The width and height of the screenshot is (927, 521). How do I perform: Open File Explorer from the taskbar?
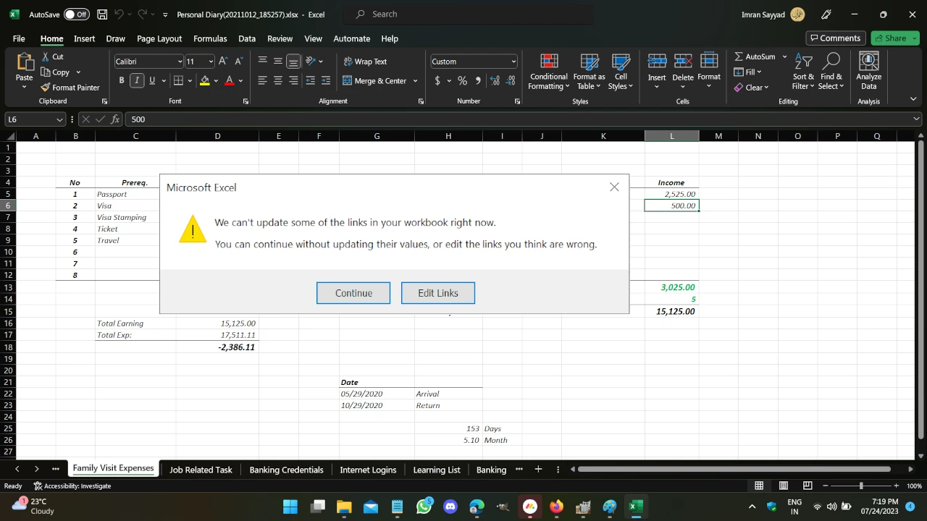pos(344,507)
